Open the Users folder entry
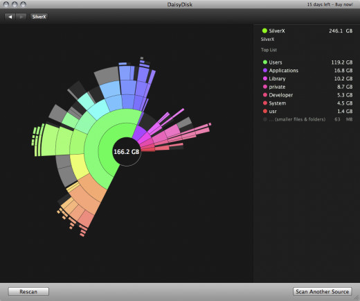The width and height of the screenshot is (360, 301). click(307, 62)
